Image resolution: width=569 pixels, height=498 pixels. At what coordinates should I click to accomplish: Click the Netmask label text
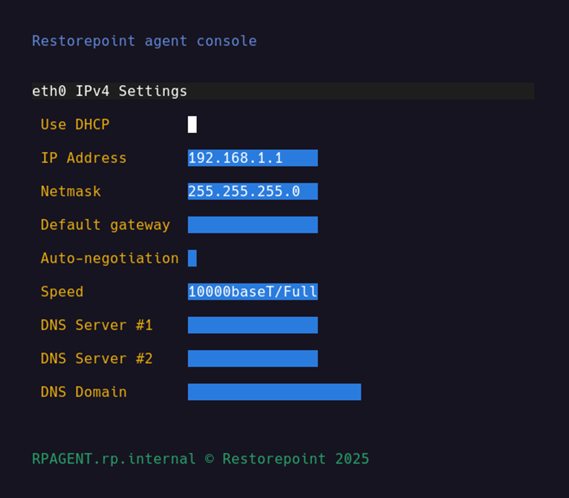pyautogui.click(x=70, y=191)
